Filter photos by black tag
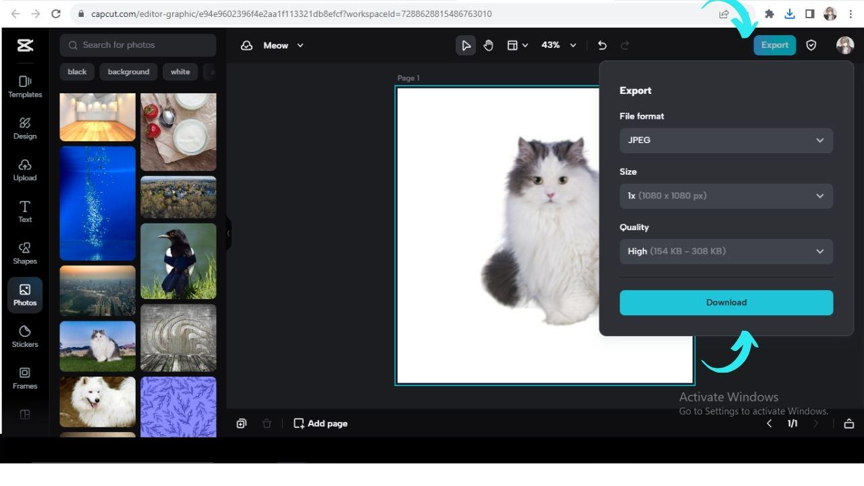The image size is (864, 486). 77,72
